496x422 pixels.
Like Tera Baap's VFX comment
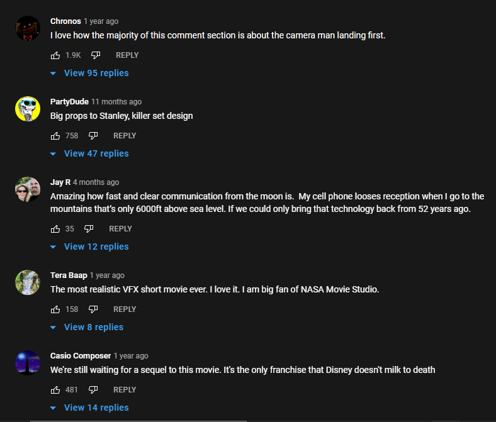55,309
